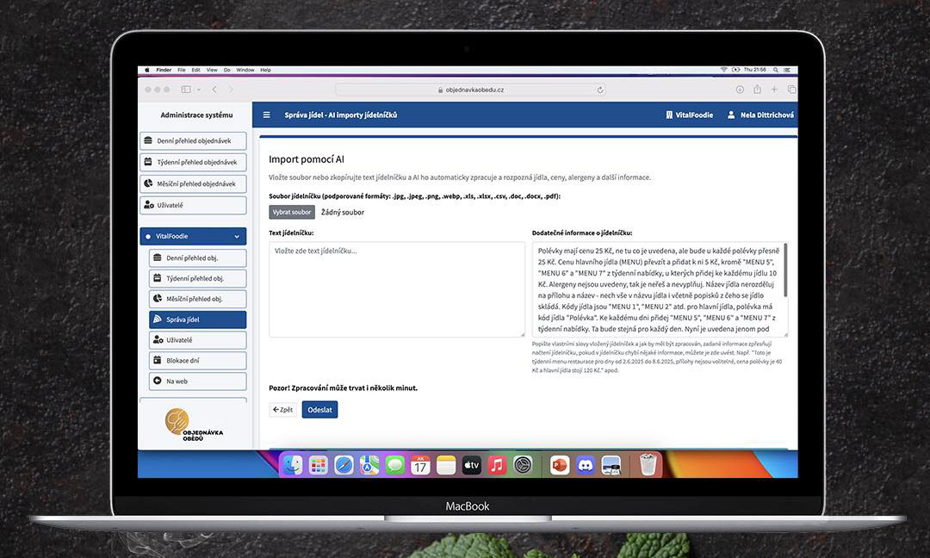The height and width of the screenshot is (558, 930).
Task: Open Měsíční přehled objednávek pie chart item
Action: [193, 183]
